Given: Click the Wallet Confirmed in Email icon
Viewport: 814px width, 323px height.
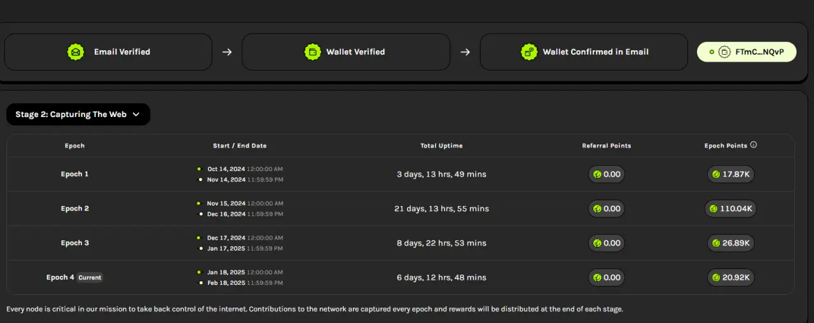Looking at the screenshot, I should pyautogui.click(x=529, y=52).
